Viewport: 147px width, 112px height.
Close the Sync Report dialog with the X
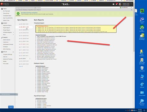(x=131, y=10)
